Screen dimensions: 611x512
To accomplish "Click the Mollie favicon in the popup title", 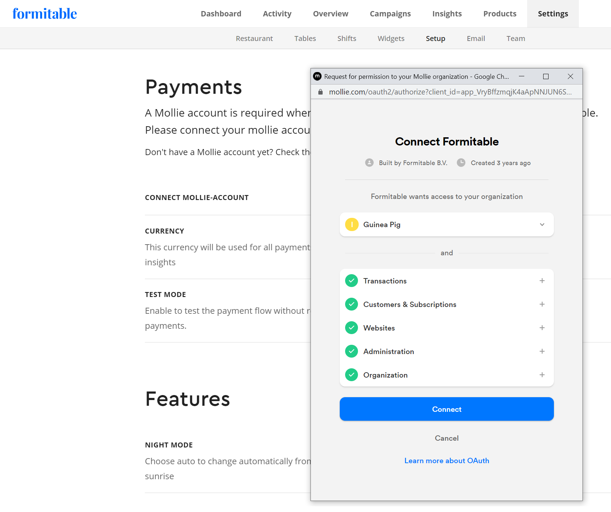I will click(317, 76).
